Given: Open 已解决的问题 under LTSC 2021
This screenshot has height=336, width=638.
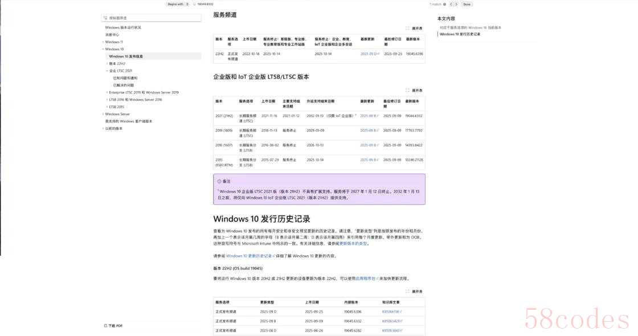Looking at the screenshot, I should 123,85.
